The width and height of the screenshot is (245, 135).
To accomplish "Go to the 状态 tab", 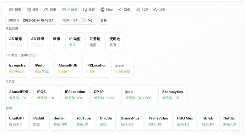I will pyautogui.click(x=159, y=10).
